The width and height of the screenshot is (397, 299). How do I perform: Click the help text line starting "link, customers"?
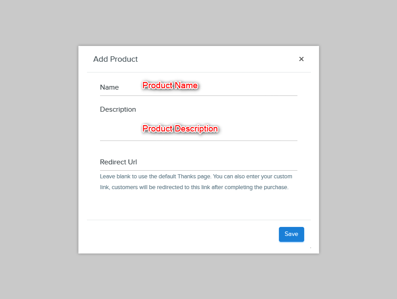click(194, 187)
